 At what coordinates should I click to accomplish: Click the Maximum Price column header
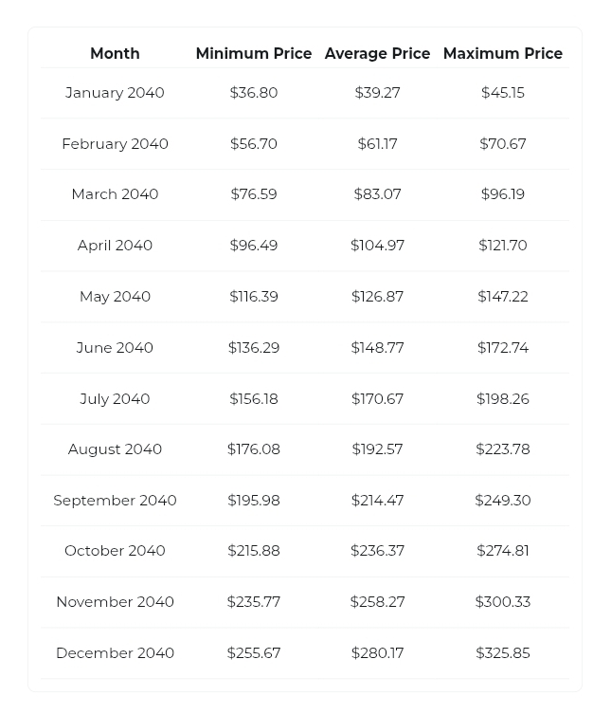503,53
